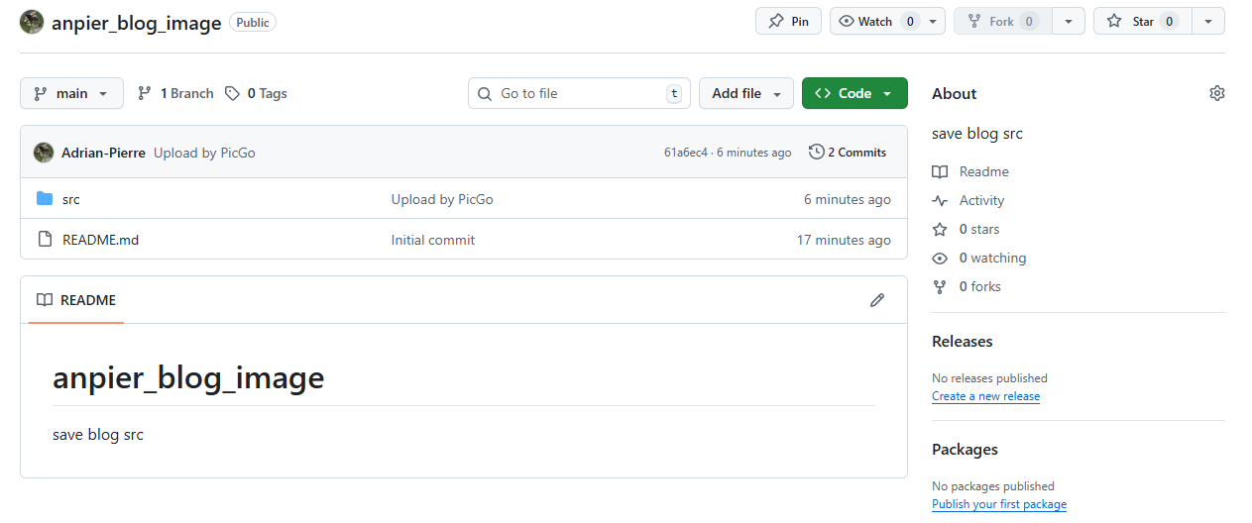Image resolution: width=1252 pixels, height=523 pixels.
Task: Click Publish your first package
Action: (999, 504)
